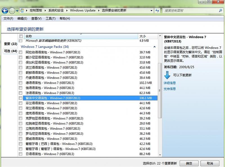This screenshot has height=167, width=225.
Task: Check the 爱沙尼亚语语言包 checkbox
Action: [x=21, y=57]
